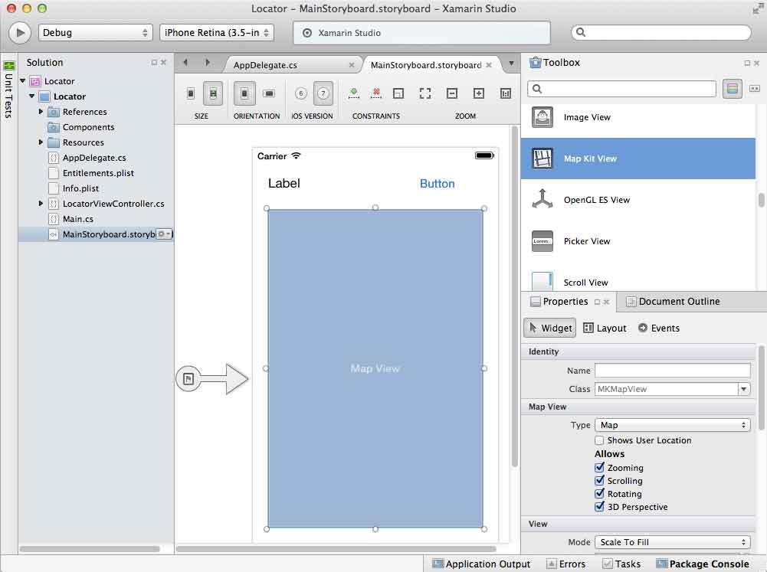Uncheck the 3D Perspective checkbox
This screenshot has width=767, height=572.
pos(599,507)
